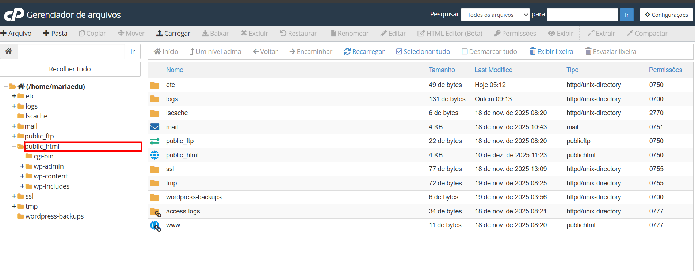The height and width of the screenshot is (271, 695).
Task: Expand the wp-includes tree folder
Action: click(x=22, y=186)
